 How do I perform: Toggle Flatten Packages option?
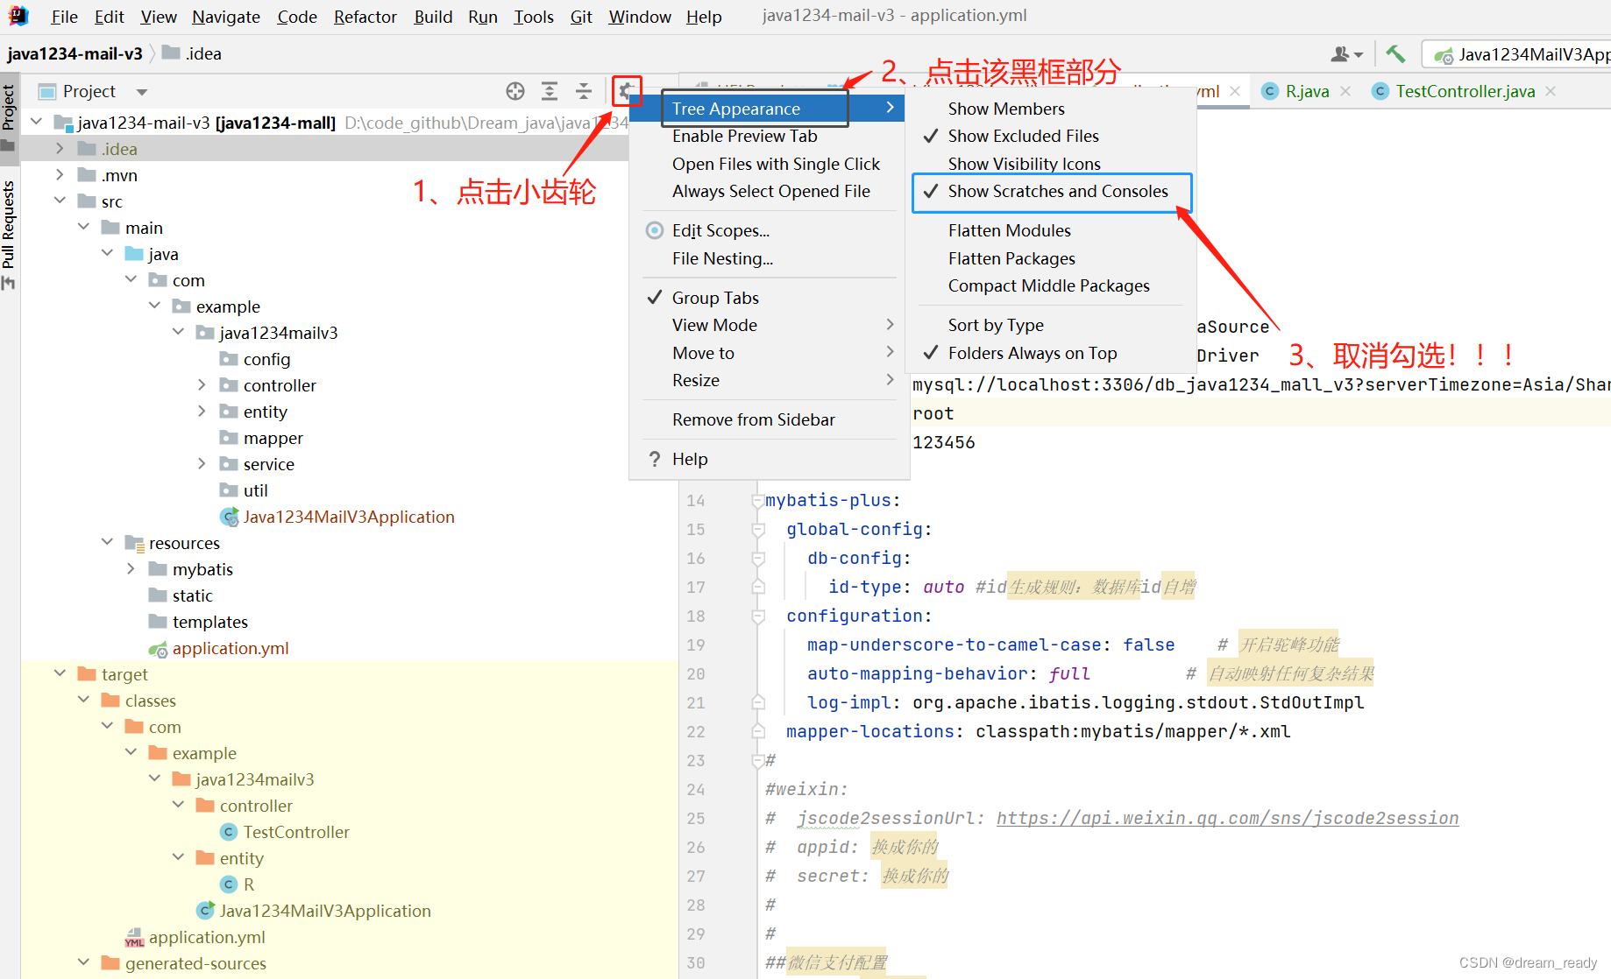click(1052, 258)
